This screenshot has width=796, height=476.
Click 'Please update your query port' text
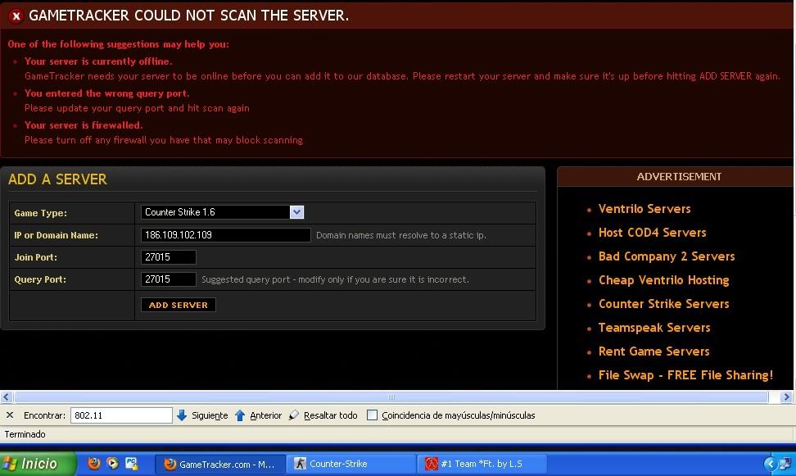(x=137, y=108)
